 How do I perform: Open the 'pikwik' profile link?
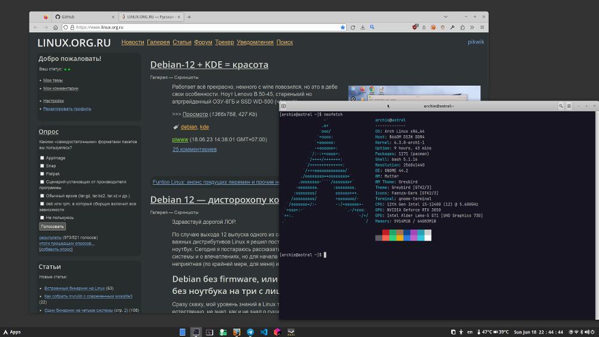point(476,42)
